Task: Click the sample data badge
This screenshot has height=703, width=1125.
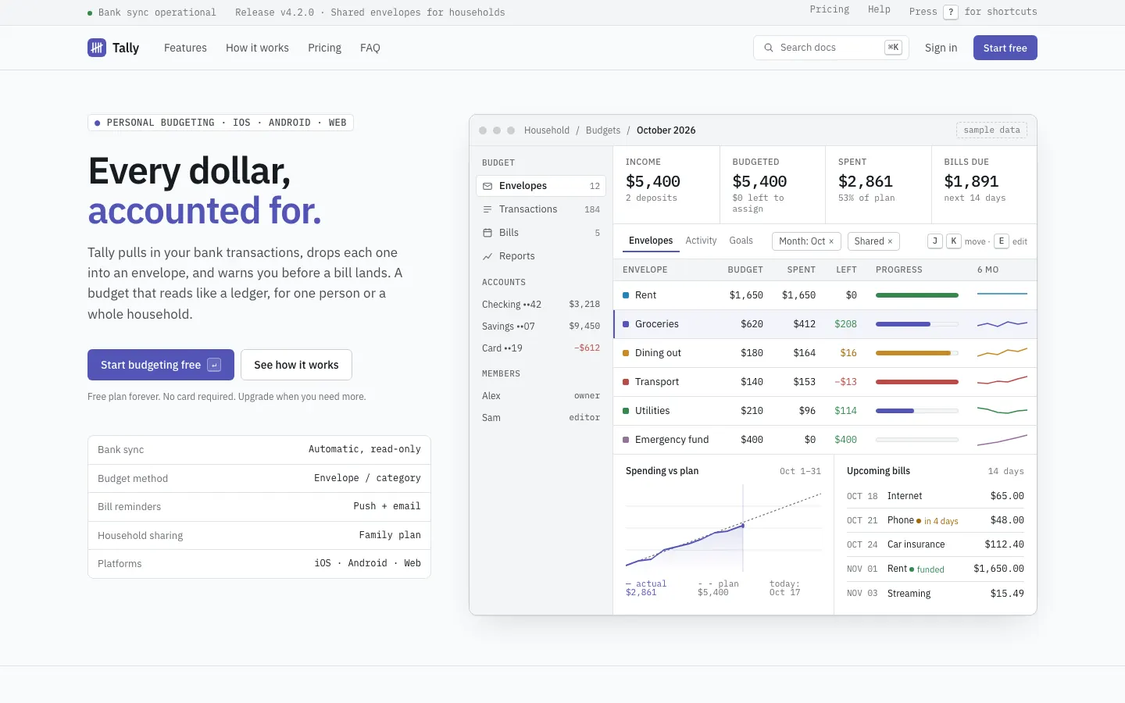Action: (x=991, y=130)
